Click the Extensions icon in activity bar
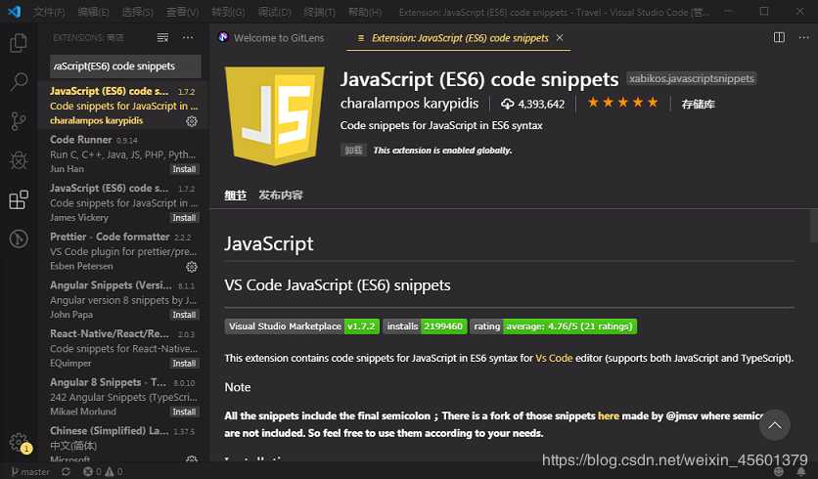Image resolution: width=818 pixels, height=479 pixels. [18, 200]
